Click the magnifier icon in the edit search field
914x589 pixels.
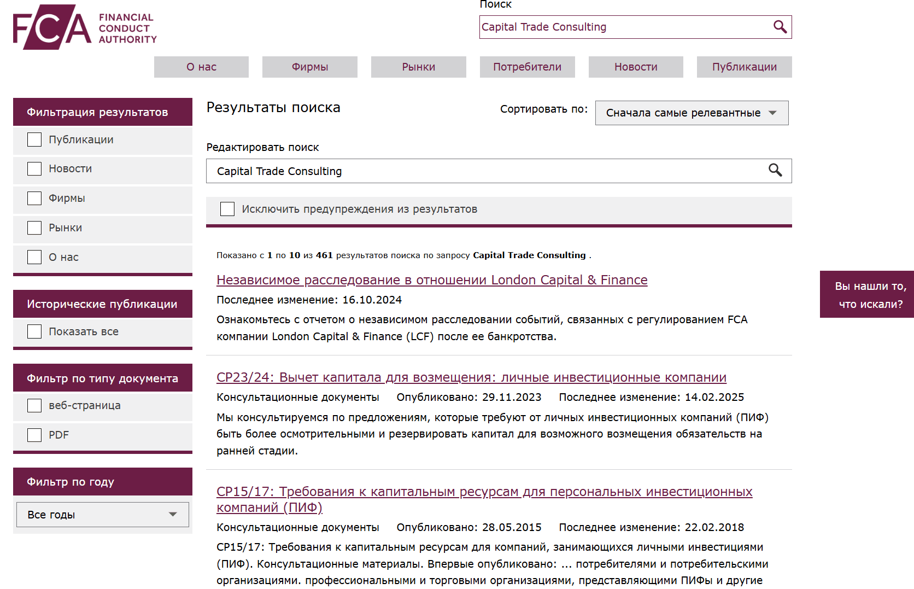point(775,171)
